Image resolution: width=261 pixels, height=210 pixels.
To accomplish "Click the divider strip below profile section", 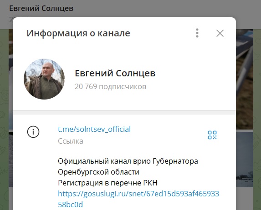I will coord(124,112).
